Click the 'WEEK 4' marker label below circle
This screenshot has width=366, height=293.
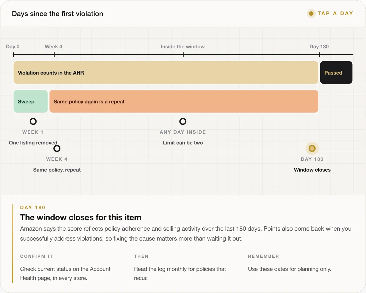click(57, 159)
